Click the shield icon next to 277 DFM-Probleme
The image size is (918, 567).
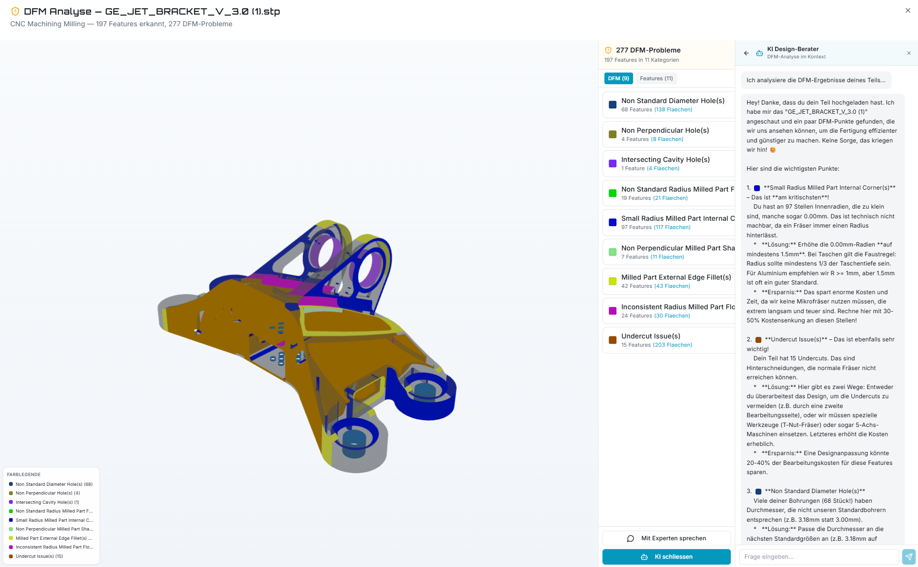(x=608, y=50)
